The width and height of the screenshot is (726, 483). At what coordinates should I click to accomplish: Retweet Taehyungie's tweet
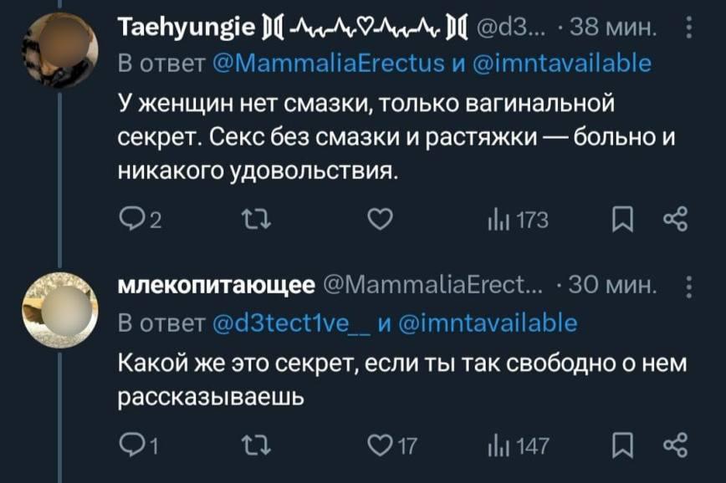pos(251,220)
